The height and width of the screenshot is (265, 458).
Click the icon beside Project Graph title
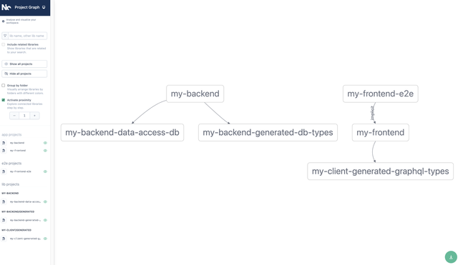44,7
